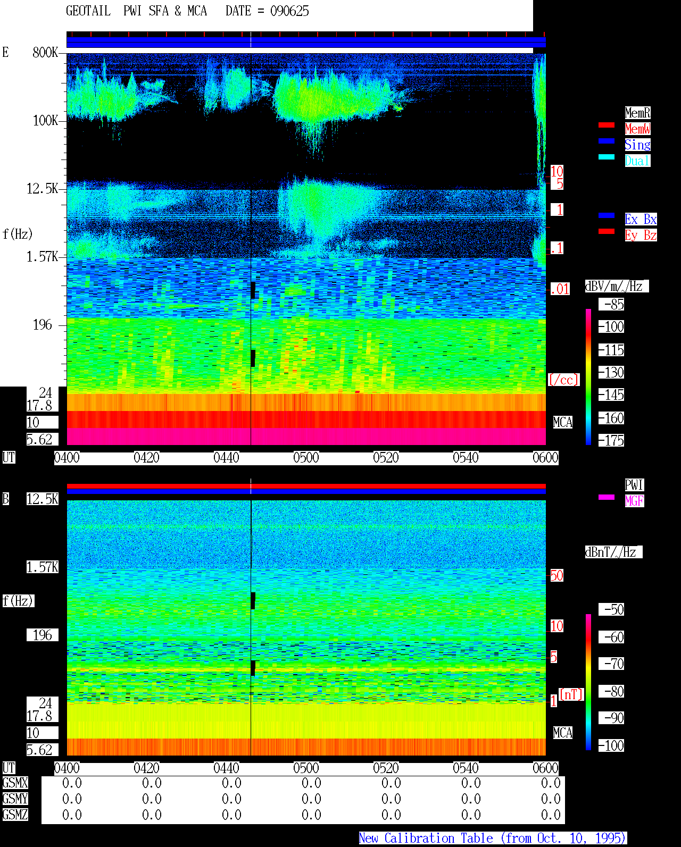Click the 100K frequency label in E panel

[45, 120]
